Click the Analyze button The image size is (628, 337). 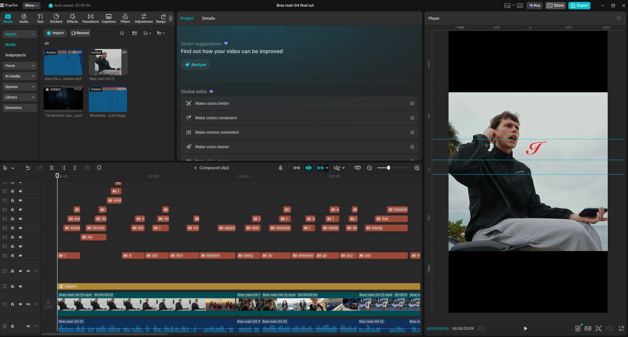click(x=195, y=65)
